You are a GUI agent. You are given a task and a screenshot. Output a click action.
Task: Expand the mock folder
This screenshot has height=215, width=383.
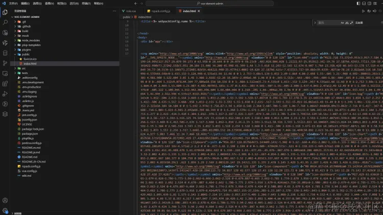(65, 36)
